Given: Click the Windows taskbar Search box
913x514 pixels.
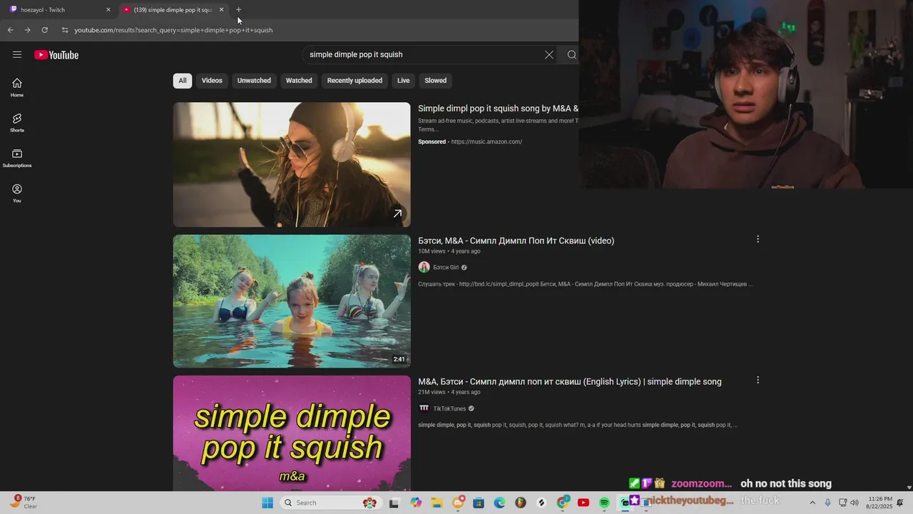Looking at the screenshot, I should tap(330, 503).
